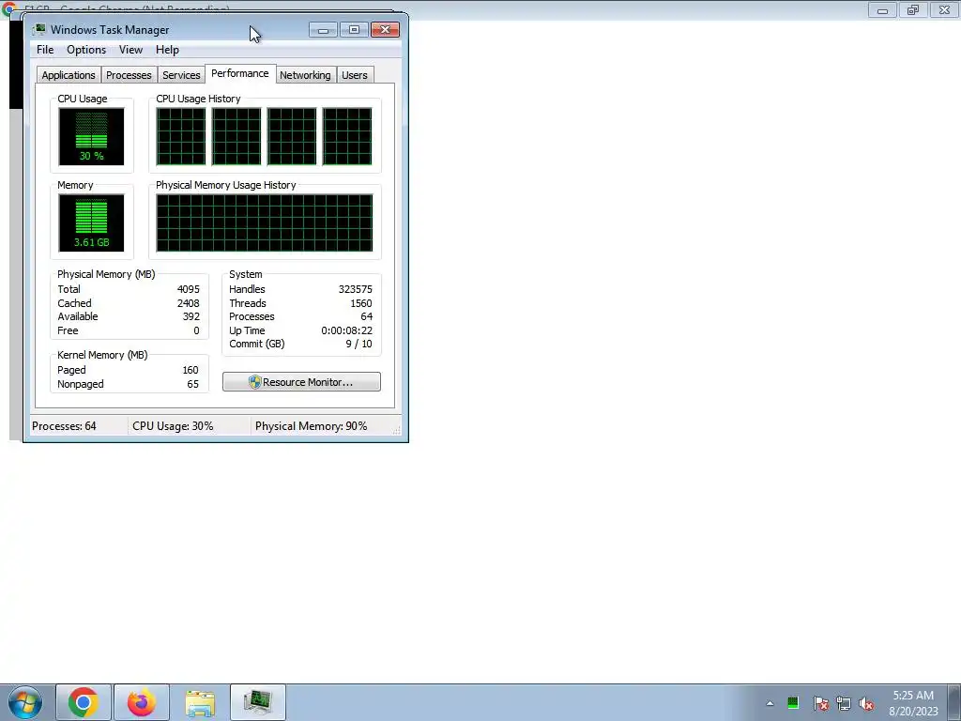Open the View menu

click(130, 50)
